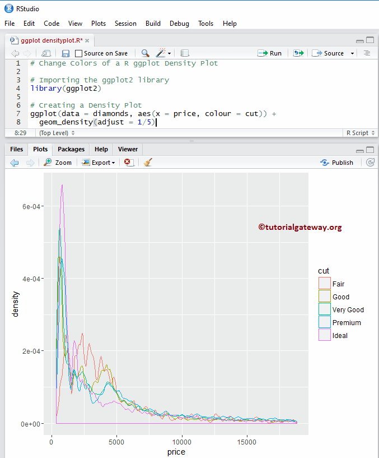Switch to the Files tab
Viewport: 379px width, 458px height.
16,149
